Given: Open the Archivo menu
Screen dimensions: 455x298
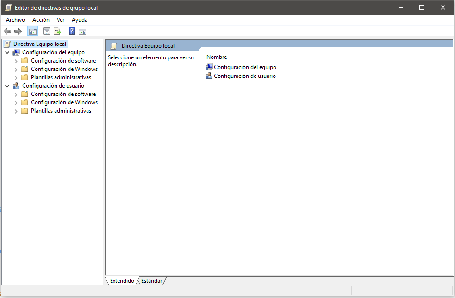Looking at the screenshot, I should point(15,20).
